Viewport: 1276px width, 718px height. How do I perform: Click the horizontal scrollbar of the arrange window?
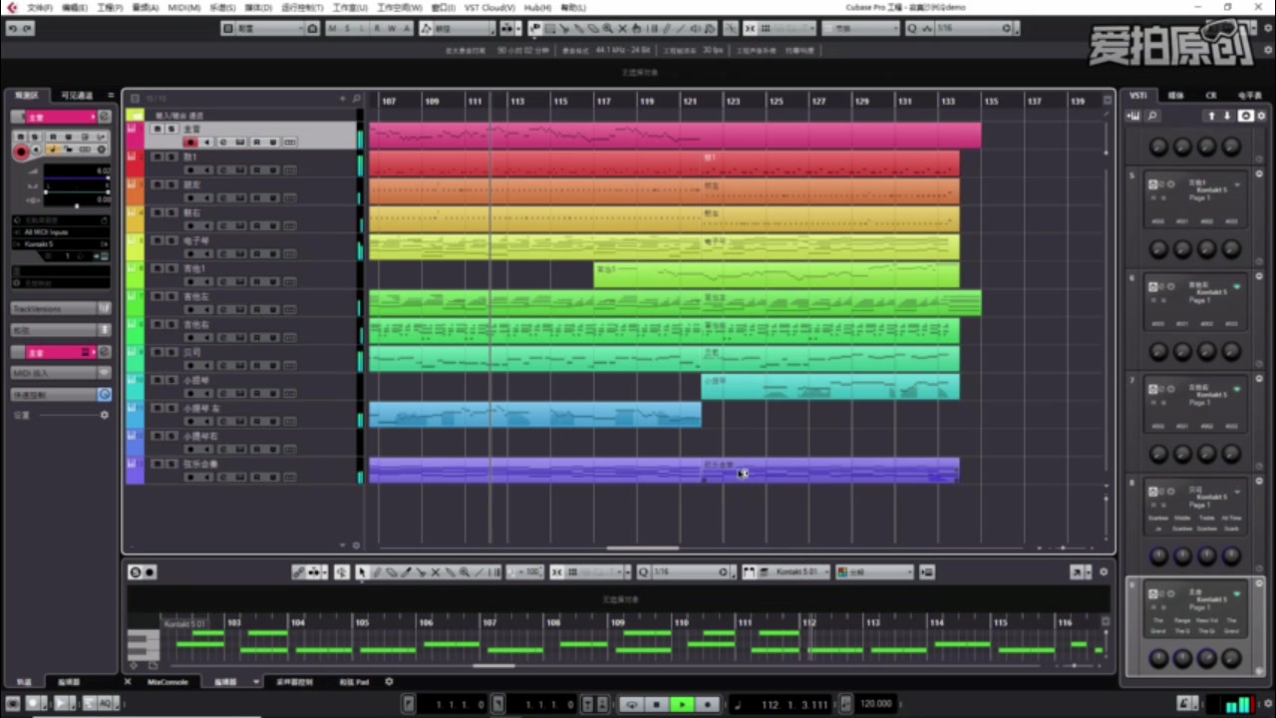(x=642, y=547)
